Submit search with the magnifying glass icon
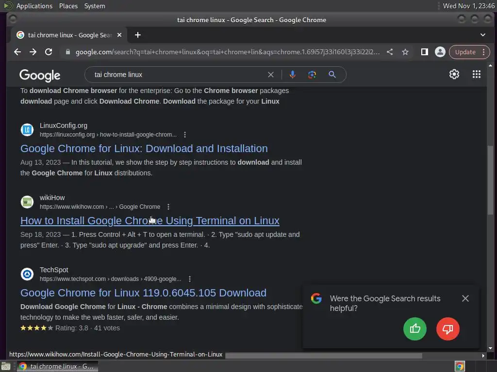This screenshot has width=497, height=372. (x=332, y=75)
